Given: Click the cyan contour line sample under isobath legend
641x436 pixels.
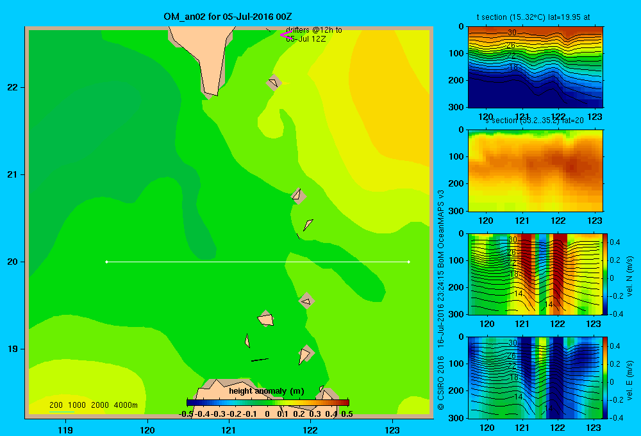Looking at the screenshot, I should pyautogui.click(x=62, y=412).
